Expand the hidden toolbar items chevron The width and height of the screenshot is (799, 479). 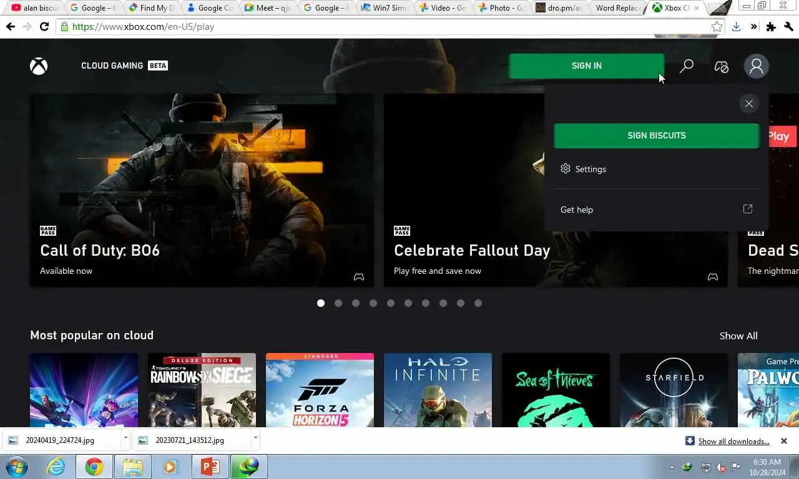pos(754,27)
